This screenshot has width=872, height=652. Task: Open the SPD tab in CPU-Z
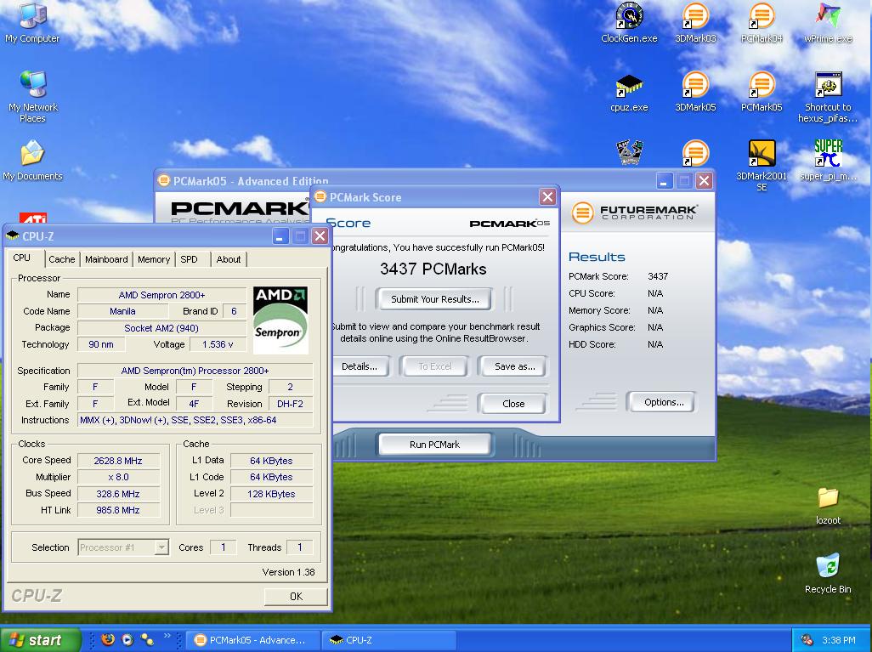click(189, 259)
